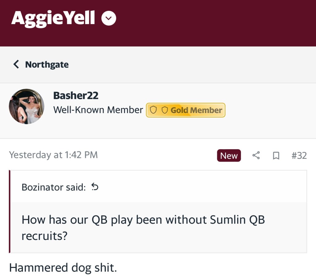
Task: Click the "Hammered dog shit." reply text
Action: (x=63, y=267)
